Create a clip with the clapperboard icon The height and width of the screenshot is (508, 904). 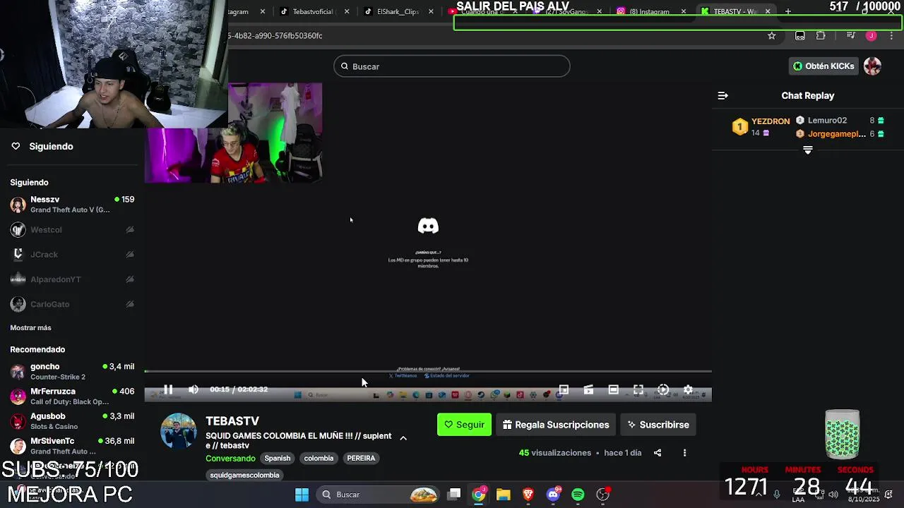pyautogui.click(x=588, y=389)
